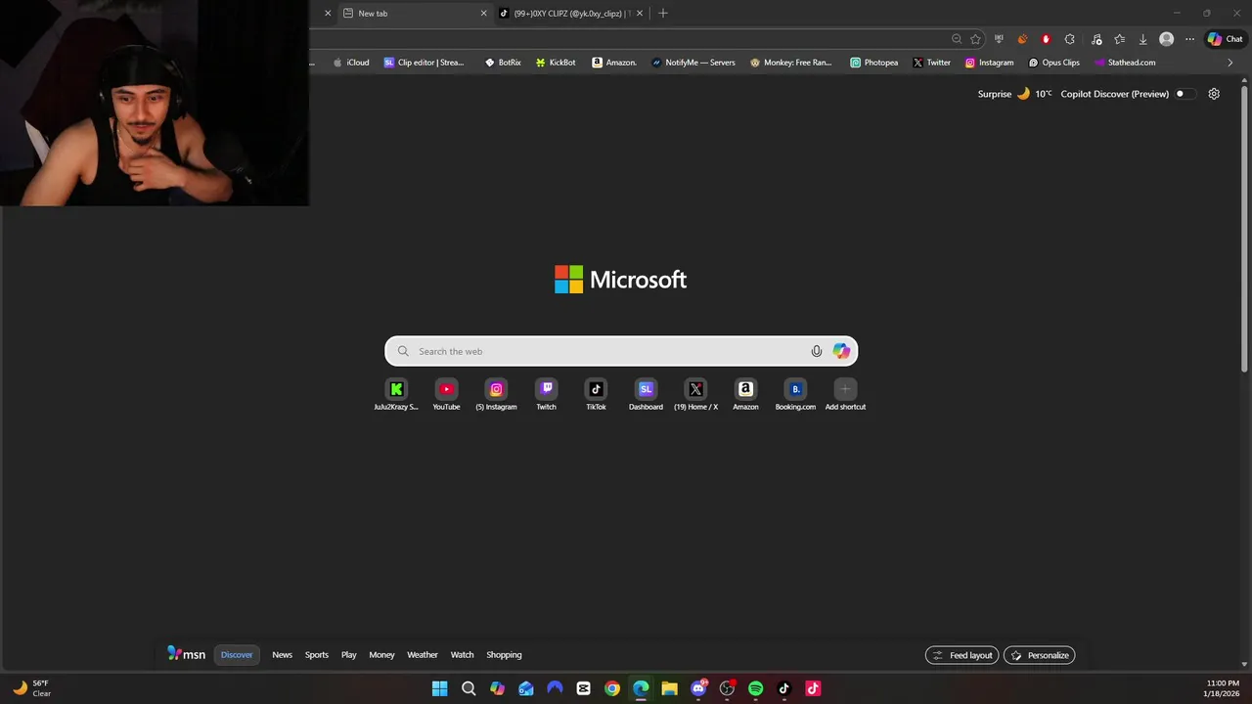1252x704 pixels.
Task: Expand the favorites bar overflow chevron
Action: (x=1230, y=63)
